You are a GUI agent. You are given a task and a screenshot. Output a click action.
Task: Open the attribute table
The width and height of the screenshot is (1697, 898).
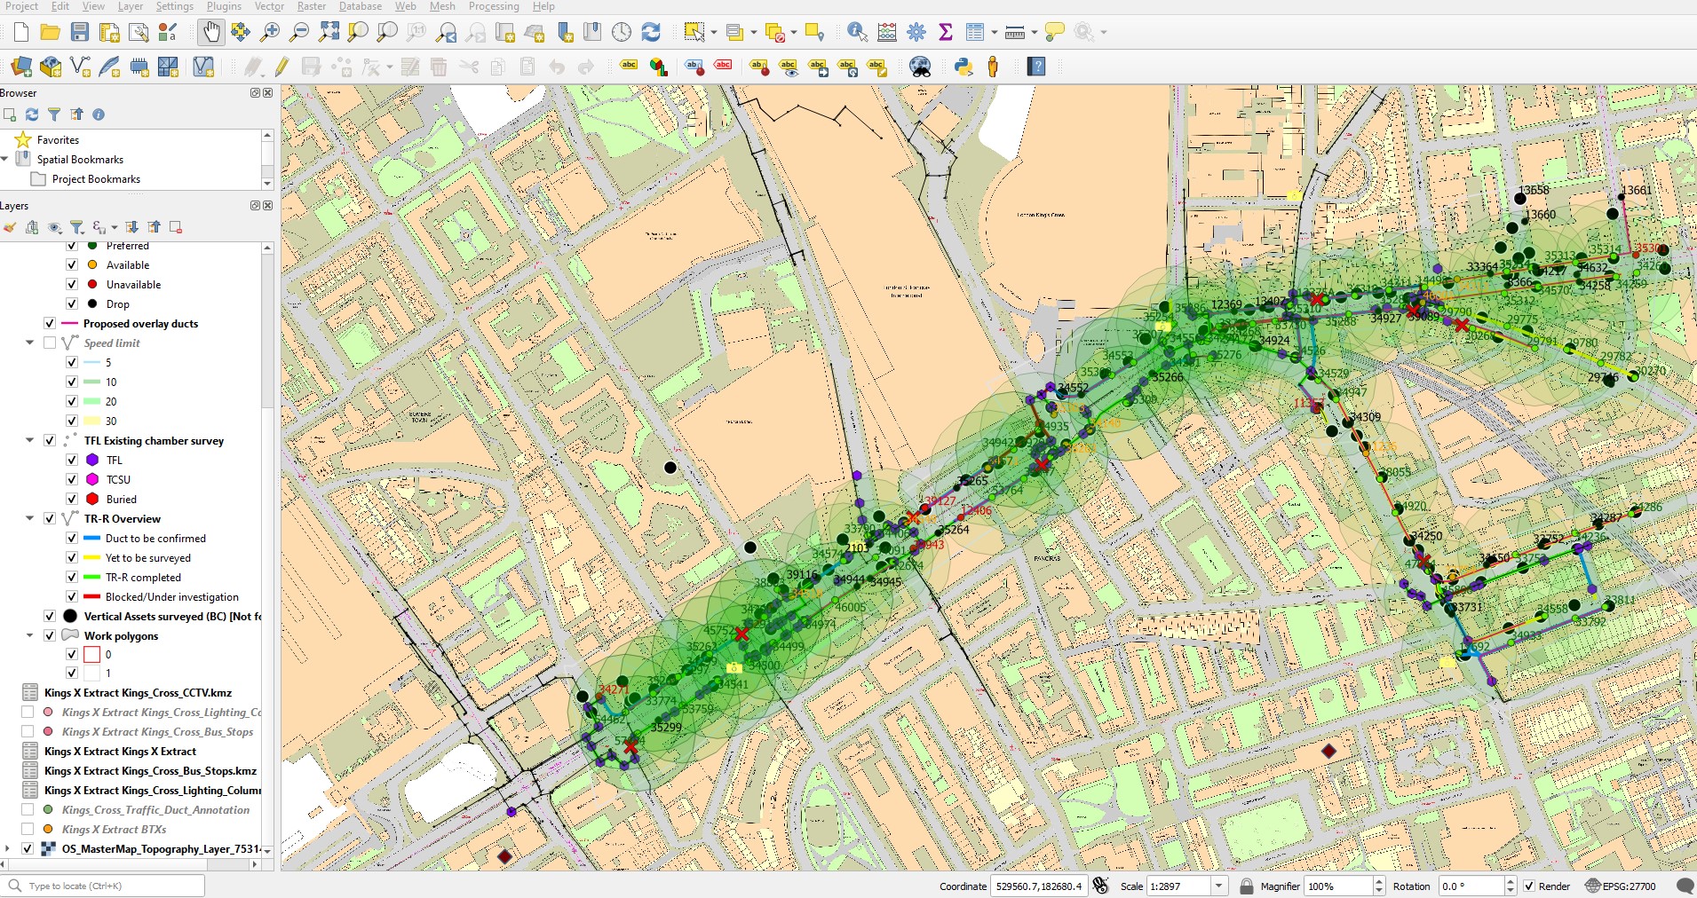(x=974, y=31)
